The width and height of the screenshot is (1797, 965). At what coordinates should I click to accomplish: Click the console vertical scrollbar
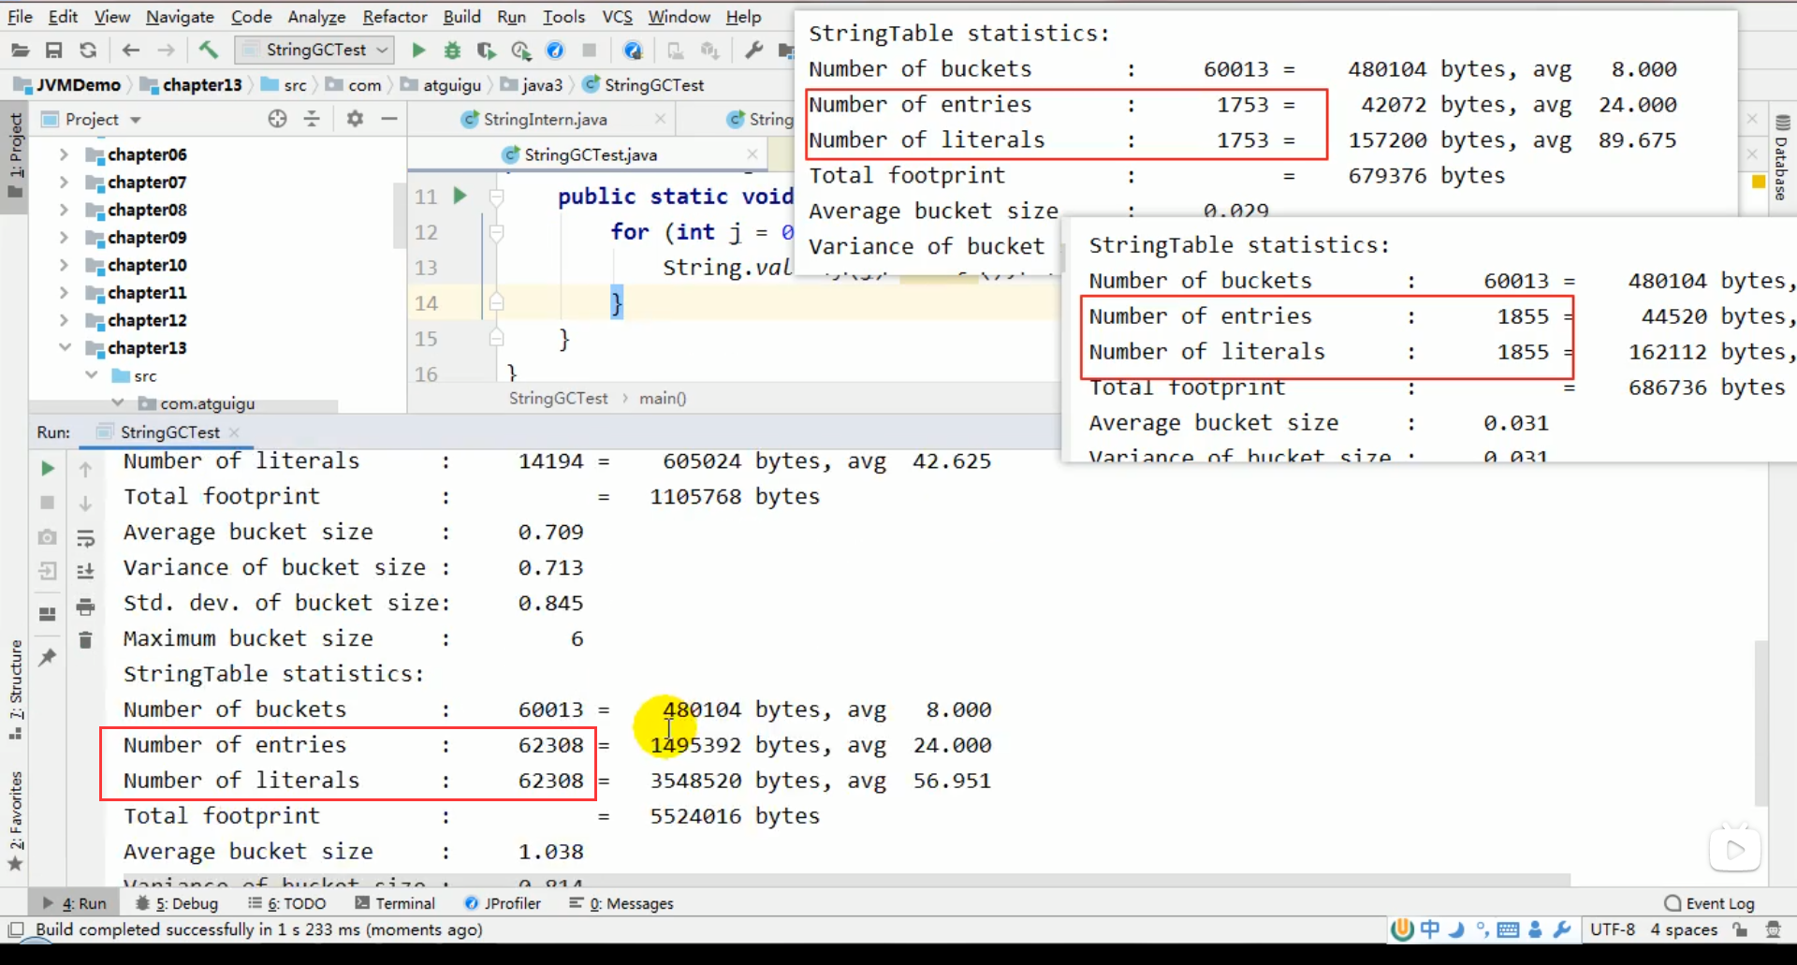click(1761, 724)
